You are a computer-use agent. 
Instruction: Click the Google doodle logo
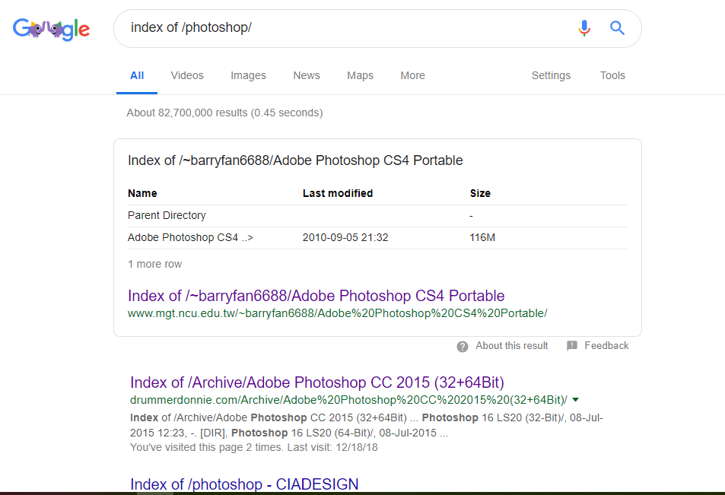51,30
